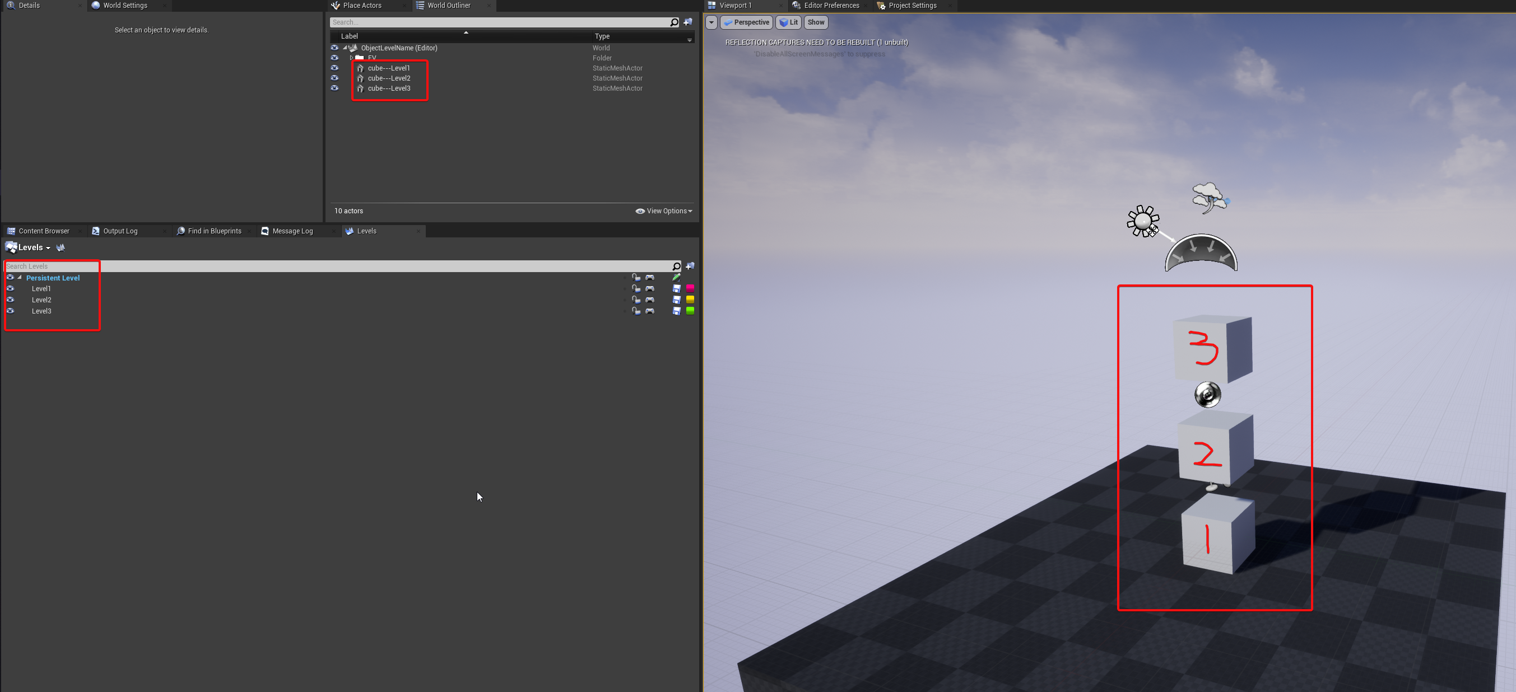1516x692 pixels.
Task: Click the edit pencil icon for Persistent Level
Action: (x=676, y=278)
